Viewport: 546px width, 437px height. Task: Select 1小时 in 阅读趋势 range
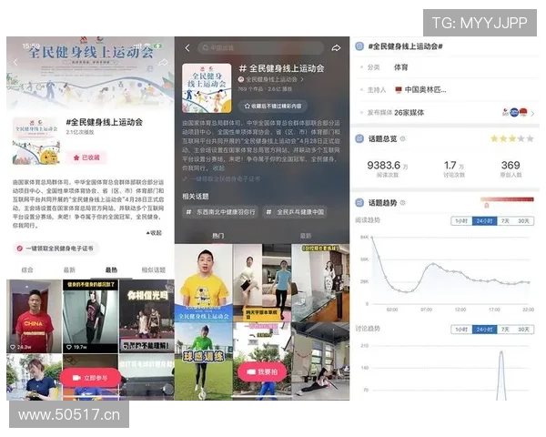point(461,221)
